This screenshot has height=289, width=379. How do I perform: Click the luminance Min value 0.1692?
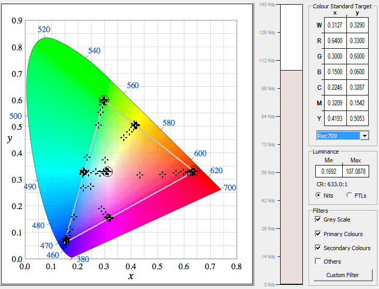(x=329, y=171)
